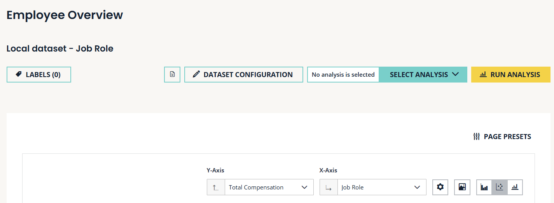Click the document icon beside Dataset Configuration

172,74
